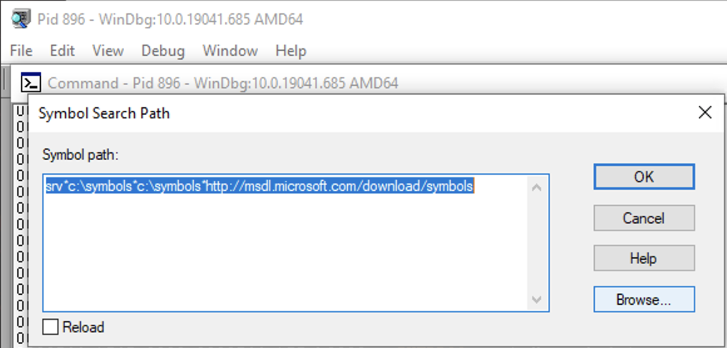Enable the Reload checkbox

pyautogui.click(x=51, y=327)
